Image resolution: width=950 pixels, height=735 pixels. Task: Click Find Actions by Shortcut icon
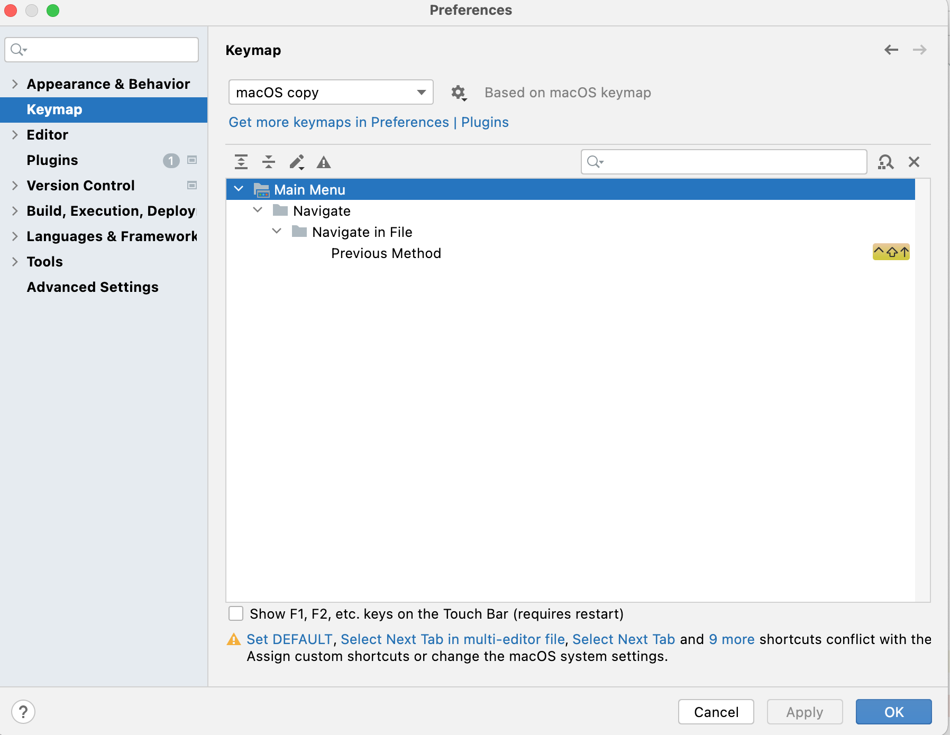(x=885, y=162)
